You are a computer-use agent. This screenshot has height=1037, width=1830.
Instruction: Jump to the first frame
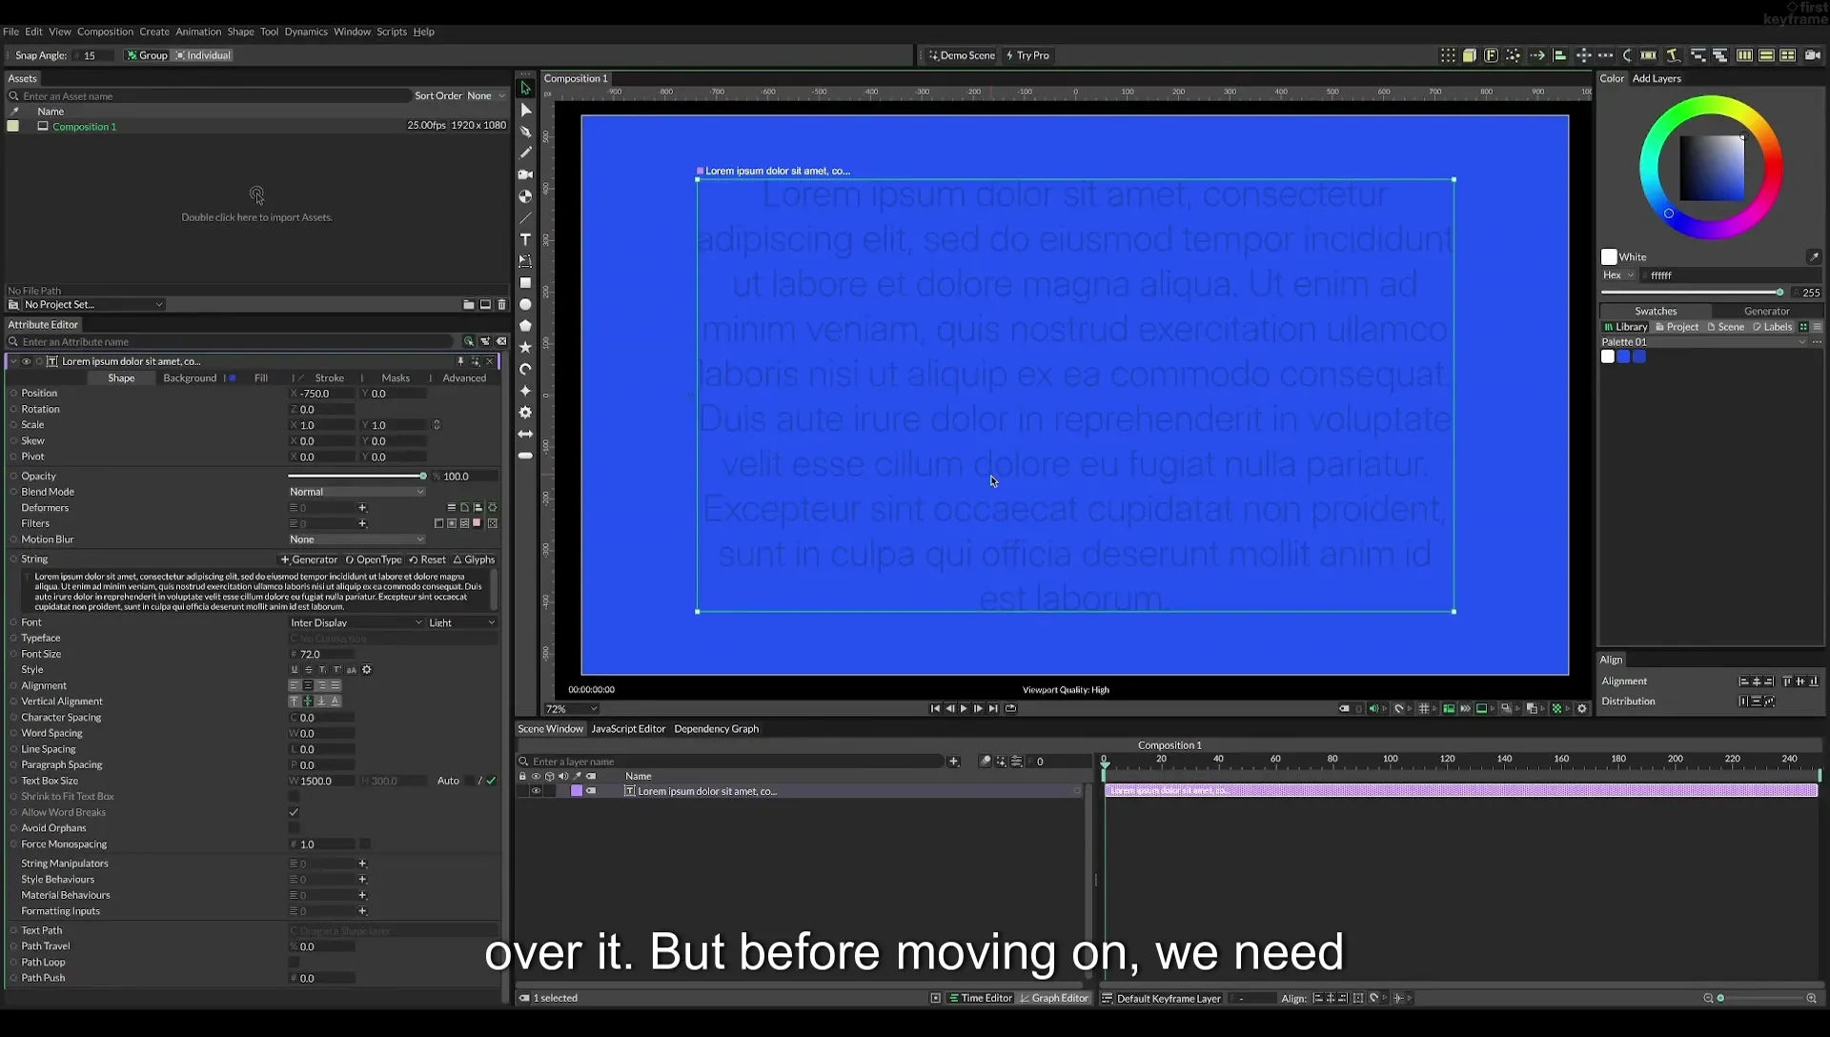coord(935,708)
